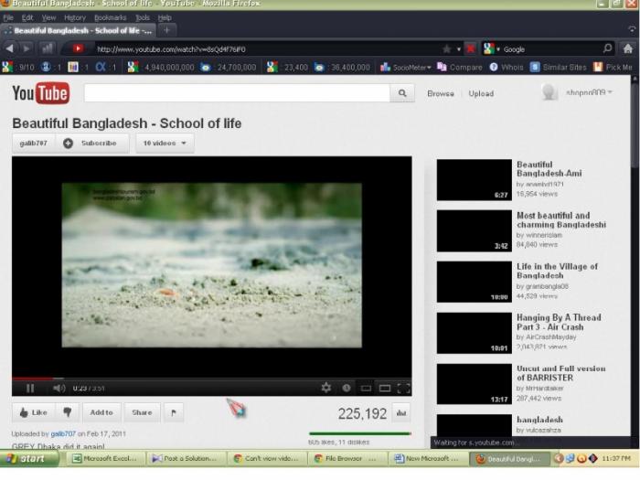This screenshot has height=480, width=640.
Task: Show video statistics chart
Action: click(x=401, y=413)
